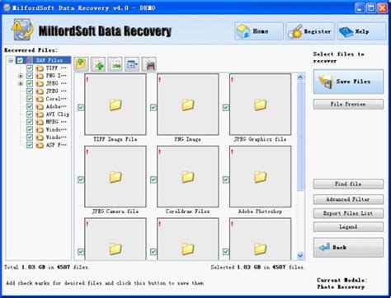
Task: Open Advanced Filter
Action: (x=348, y=199)
